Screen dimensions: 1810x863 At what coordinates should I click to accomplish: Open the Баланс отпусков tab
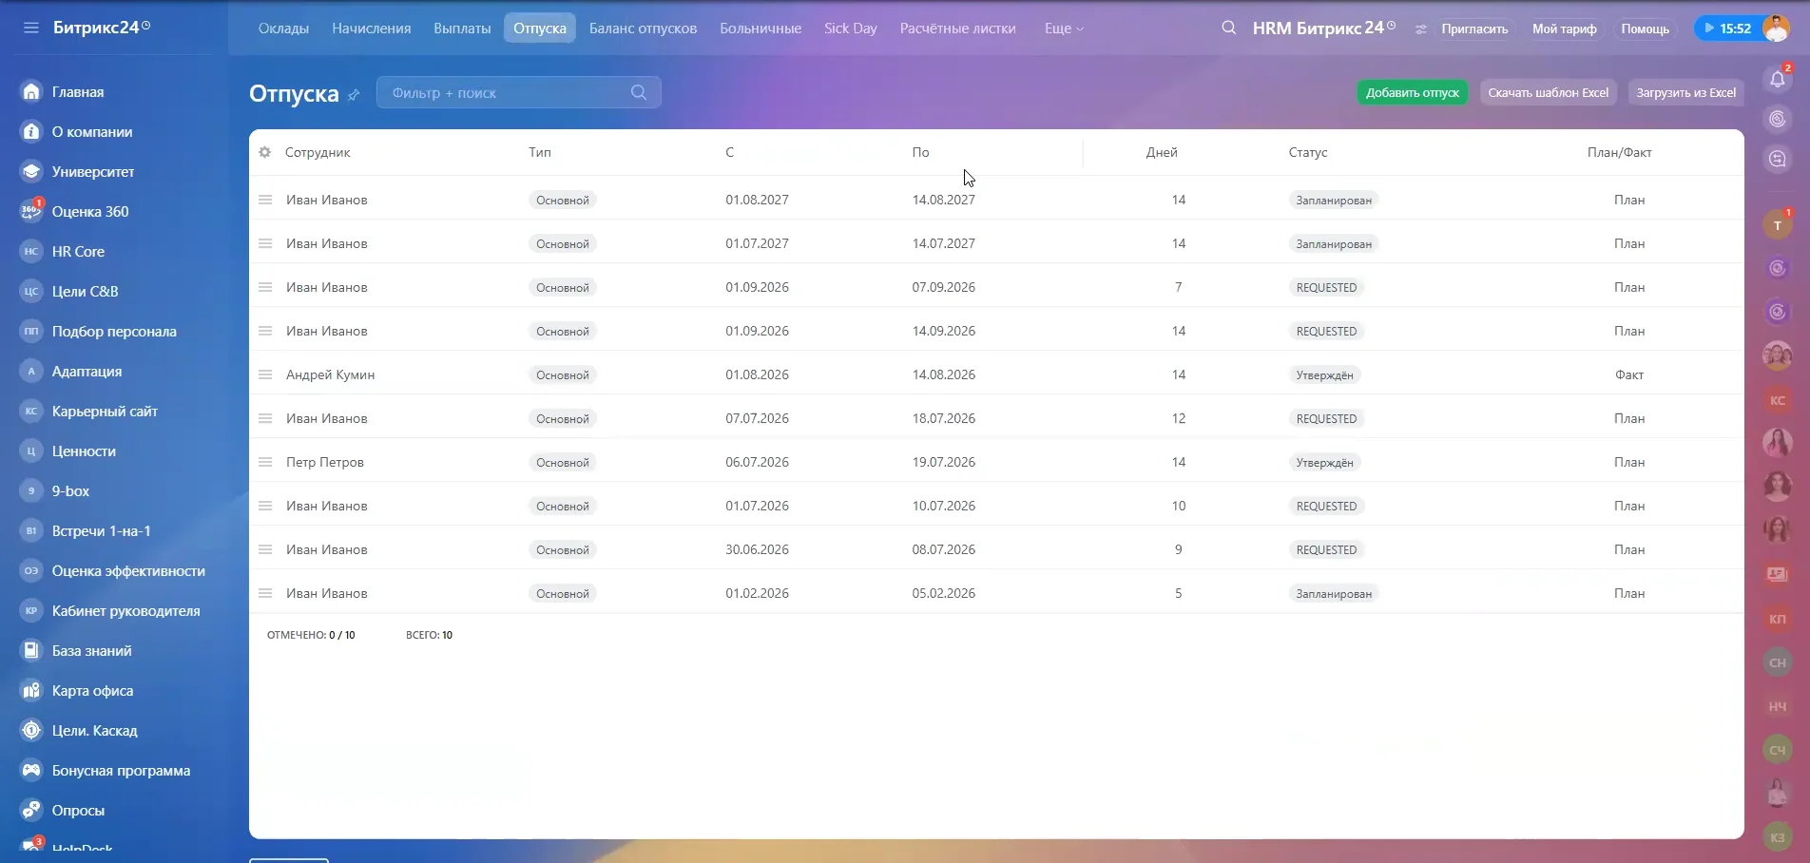click(644, 29)
